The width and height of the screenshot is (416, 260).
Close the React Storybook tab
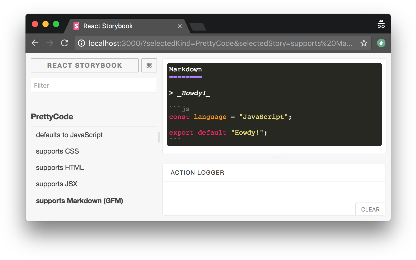click(x=180, y=26)
